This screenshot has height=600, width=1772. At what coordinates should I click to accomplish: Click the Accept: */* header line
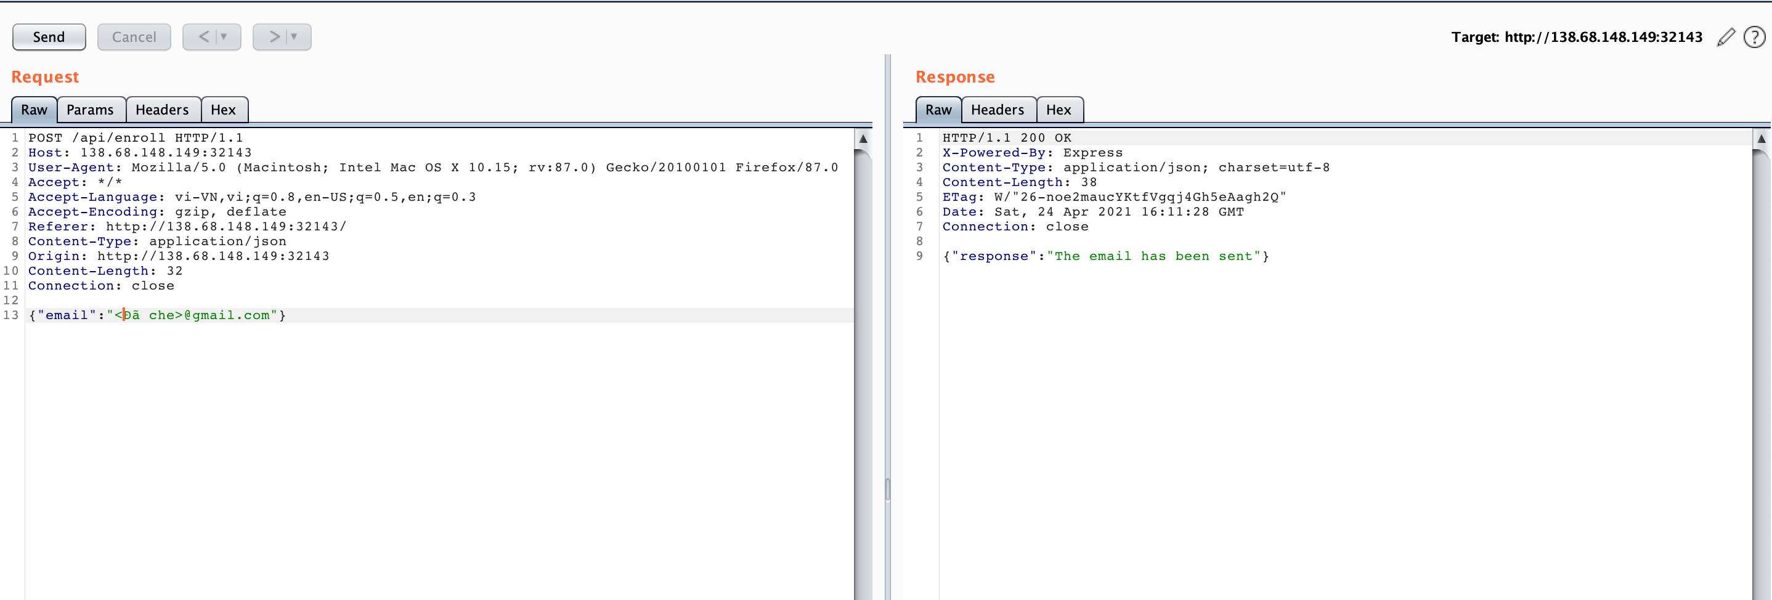pos(75,182)
